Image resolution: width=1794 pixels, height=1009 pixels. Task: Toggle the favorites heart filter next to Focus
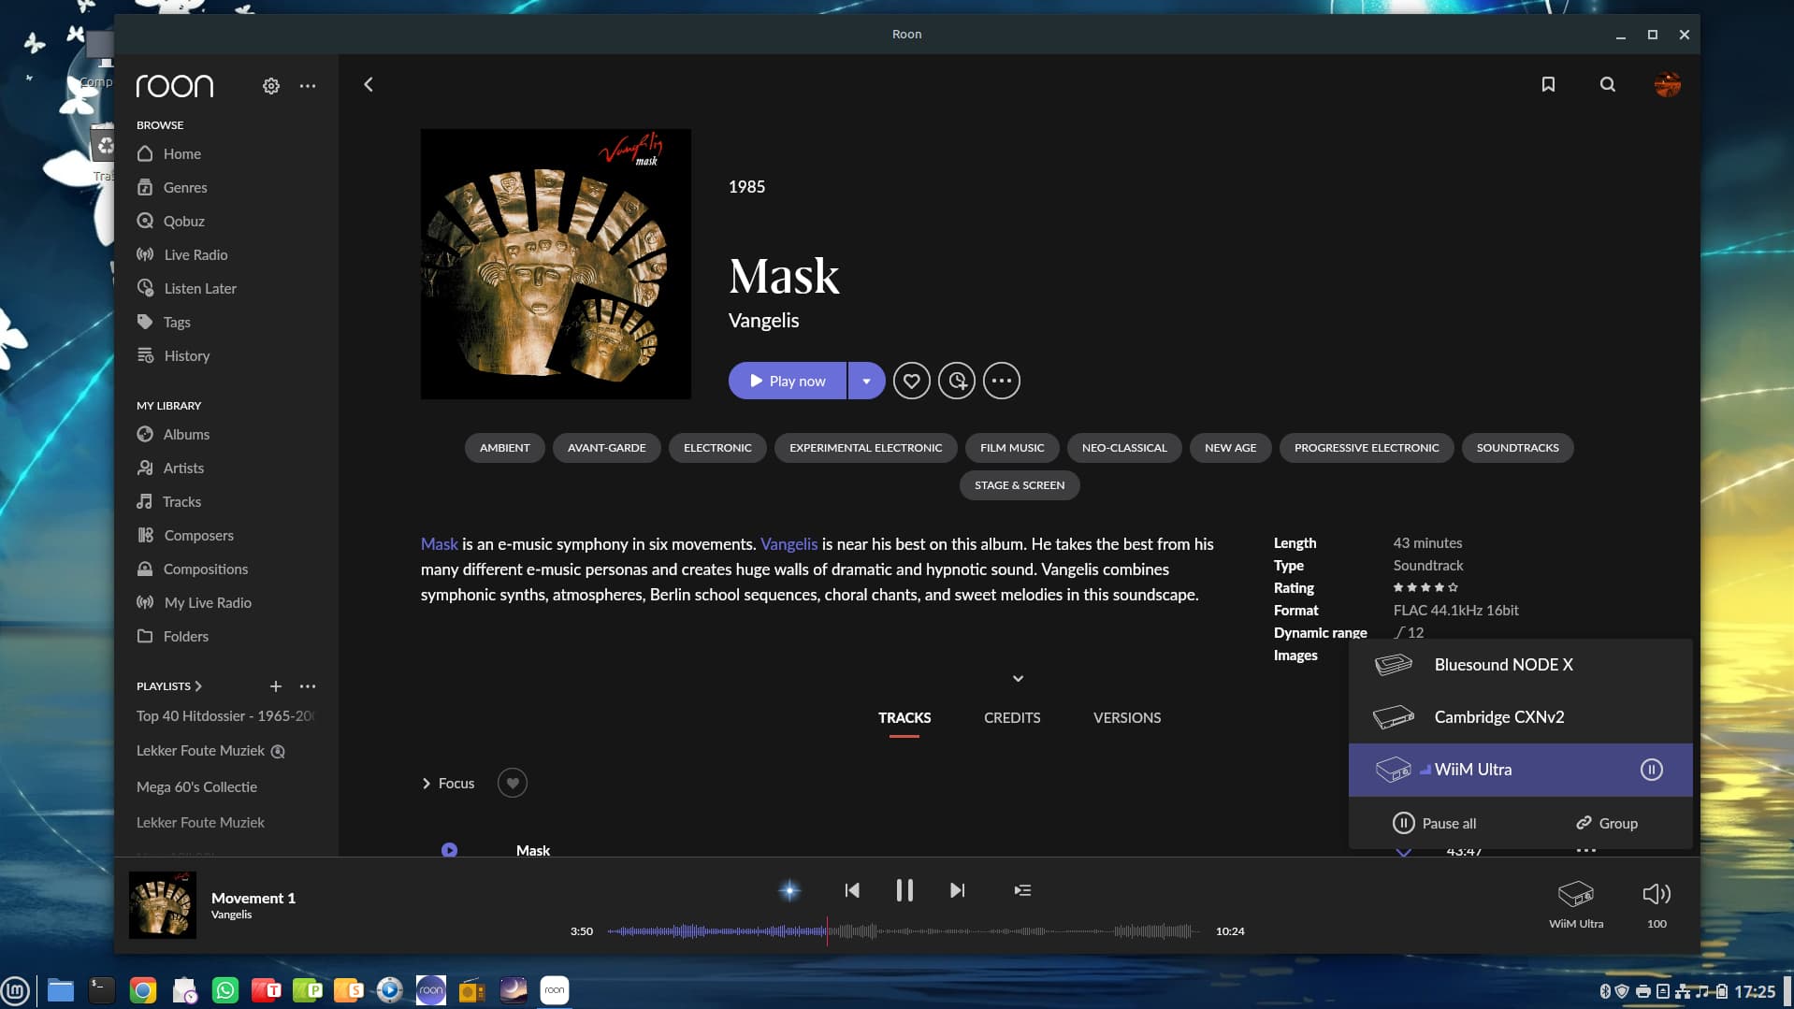tap(513, 783)
